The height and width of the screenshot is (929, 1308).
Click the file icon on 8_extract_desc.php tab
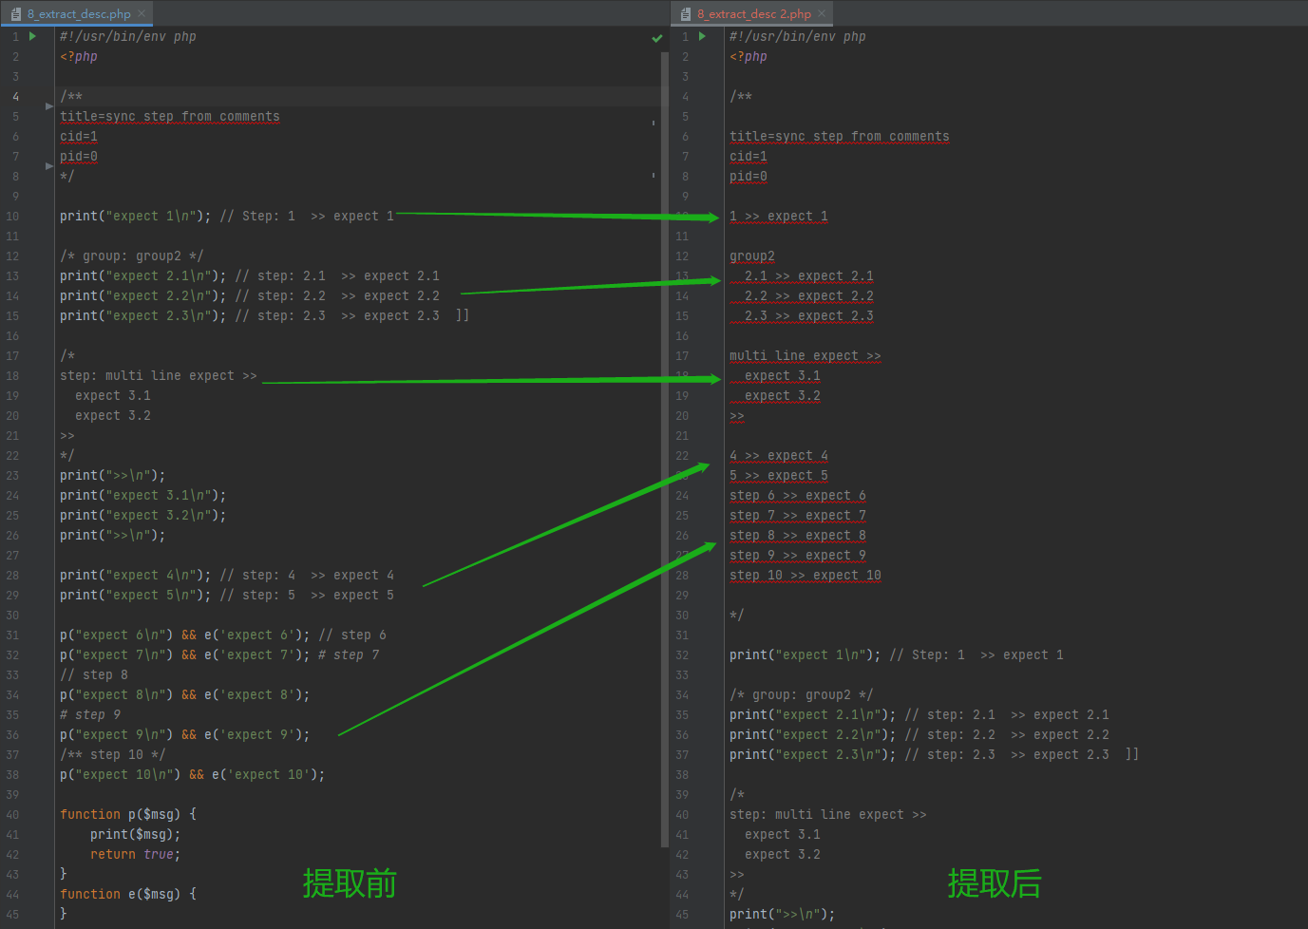16,14
